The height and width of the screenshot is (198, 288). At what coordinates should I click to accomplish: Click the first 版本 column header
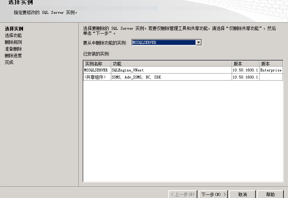coord(245,64)
